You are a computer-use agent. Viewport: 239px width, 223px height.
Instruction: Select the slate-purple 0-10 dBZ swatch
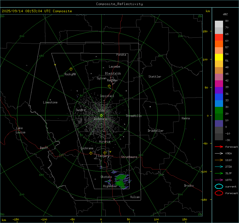pyautogui.click(x=219, y=124)
